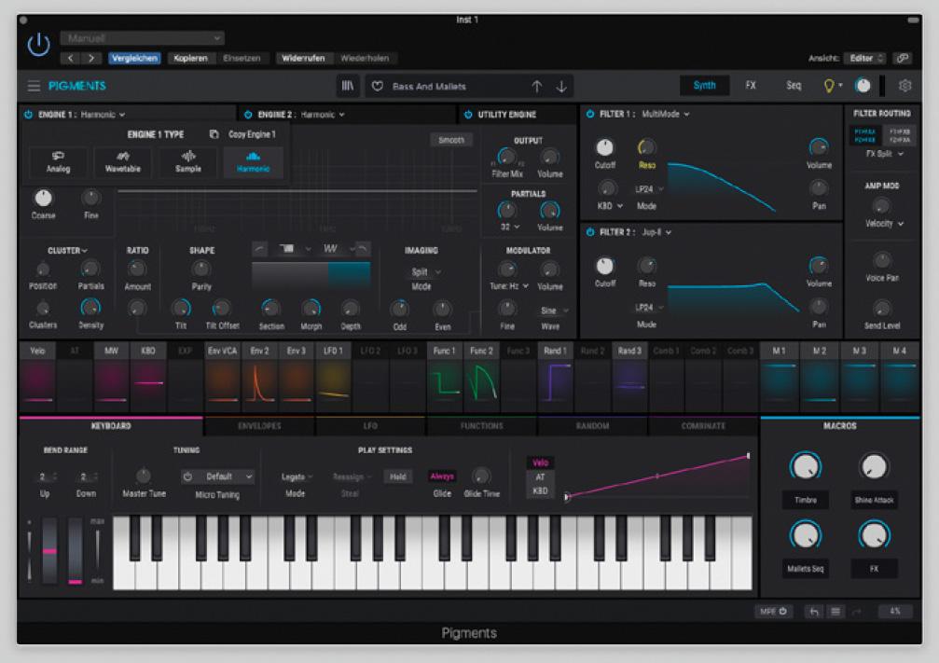Toggle Filter 1 power

pos(590,114)
